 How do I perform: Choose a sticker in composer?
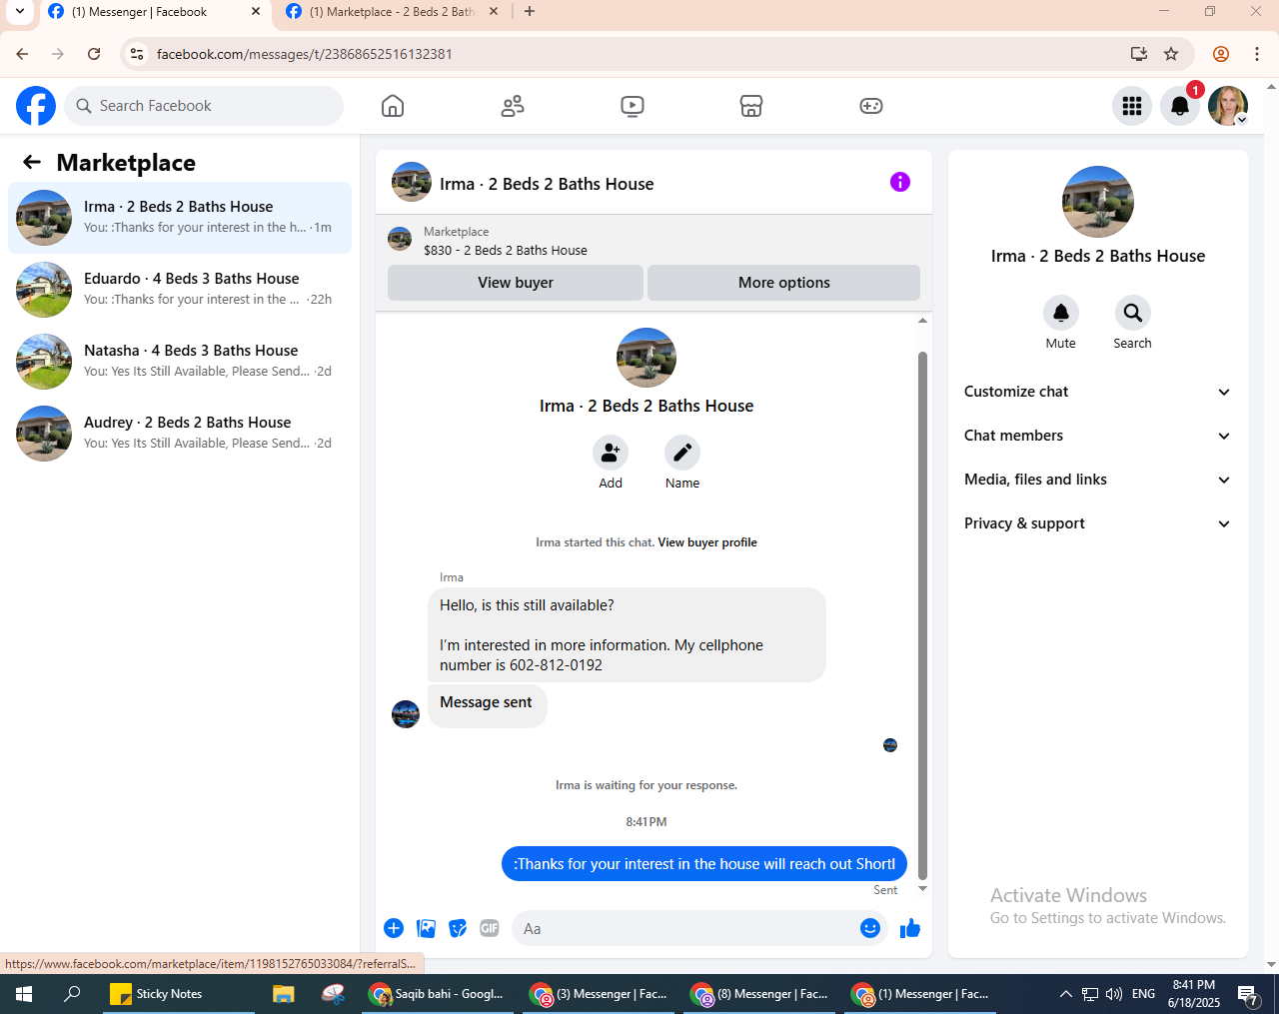pyautogui.click(x=458, y=928)
